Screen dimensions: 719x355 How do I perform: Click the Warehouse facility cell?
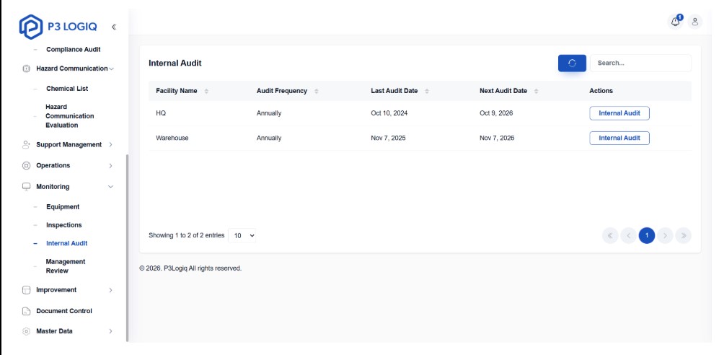172,138
